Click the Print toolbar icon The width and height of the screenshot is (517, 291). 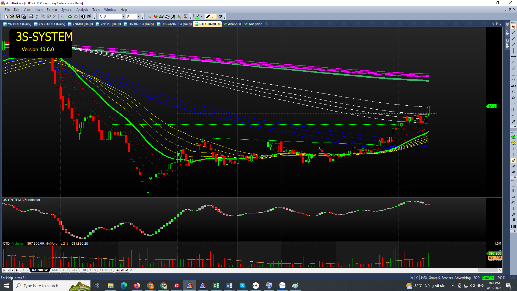point(31,16)
